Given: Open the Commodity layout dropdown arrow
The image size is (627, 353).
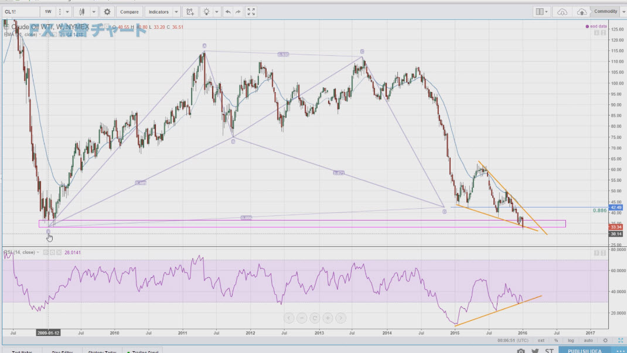Looking at the screenshot, I should (623, 12).
